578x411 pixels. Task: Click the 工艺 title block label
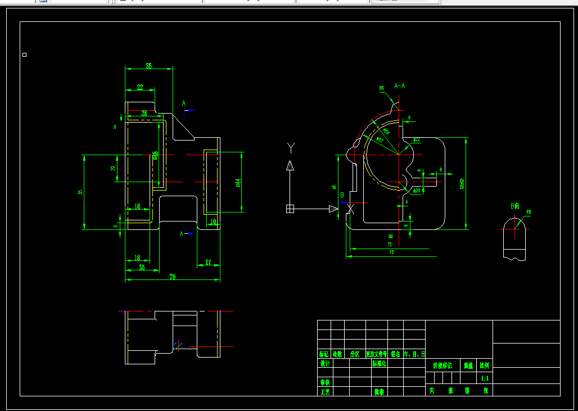click(x=325, y=392)
